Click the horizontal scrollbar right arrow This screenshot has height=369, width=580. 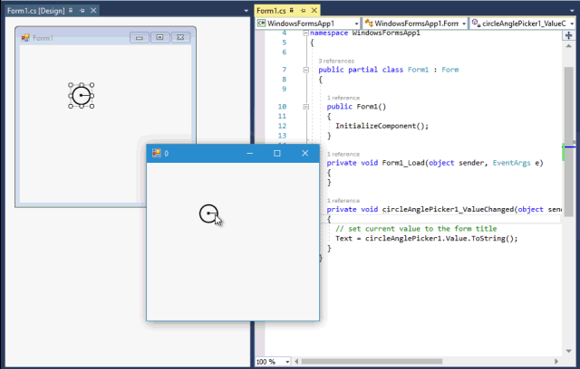tap(556, 361)
